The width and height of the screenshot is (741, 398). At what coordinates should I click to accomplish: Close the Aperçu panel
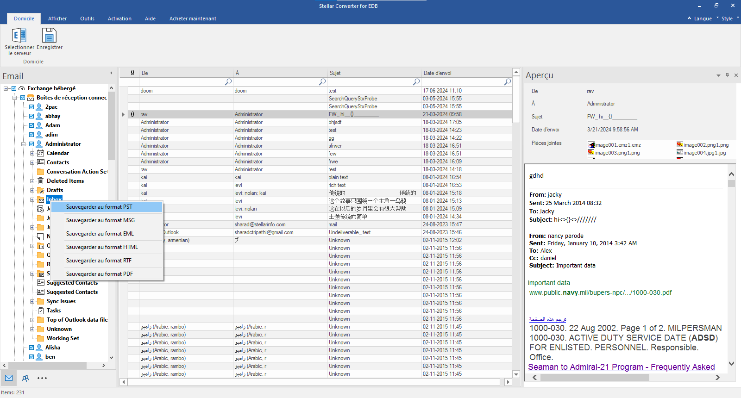[736, 75]
